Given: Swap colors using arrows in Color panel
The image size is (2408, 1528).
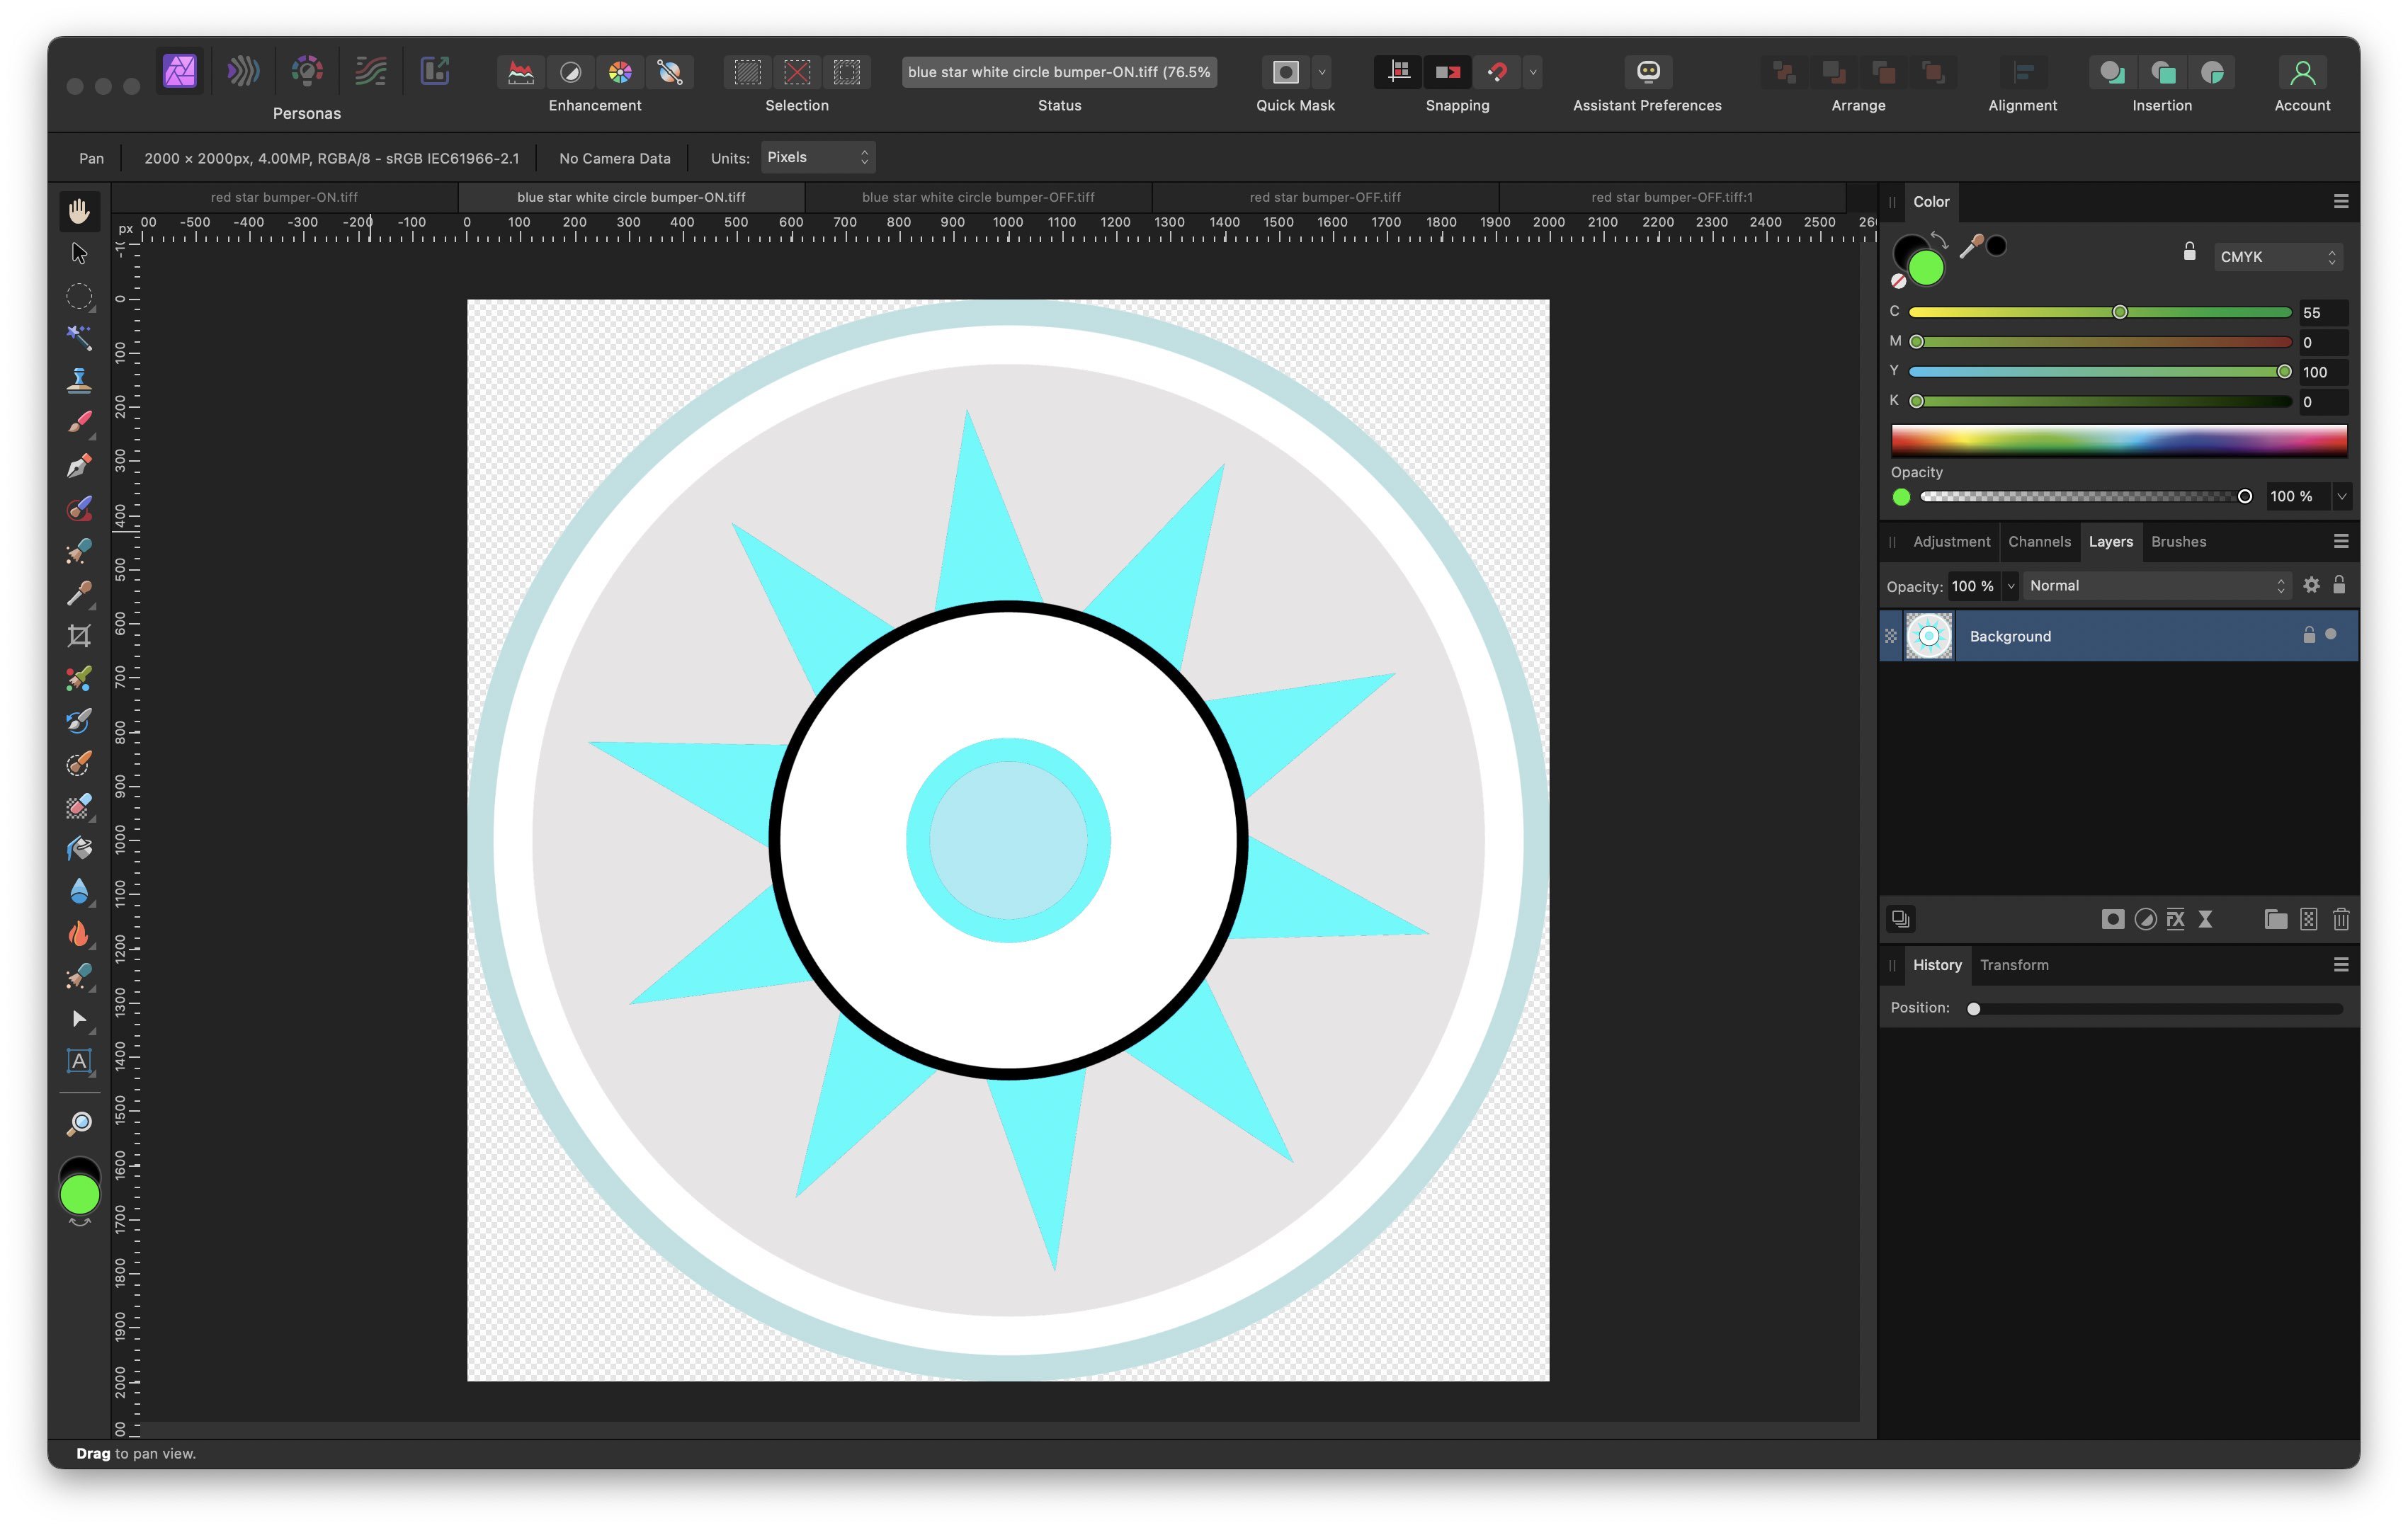Looking at the screenshot, I should pyautogui.click(x=1939, y=240).
